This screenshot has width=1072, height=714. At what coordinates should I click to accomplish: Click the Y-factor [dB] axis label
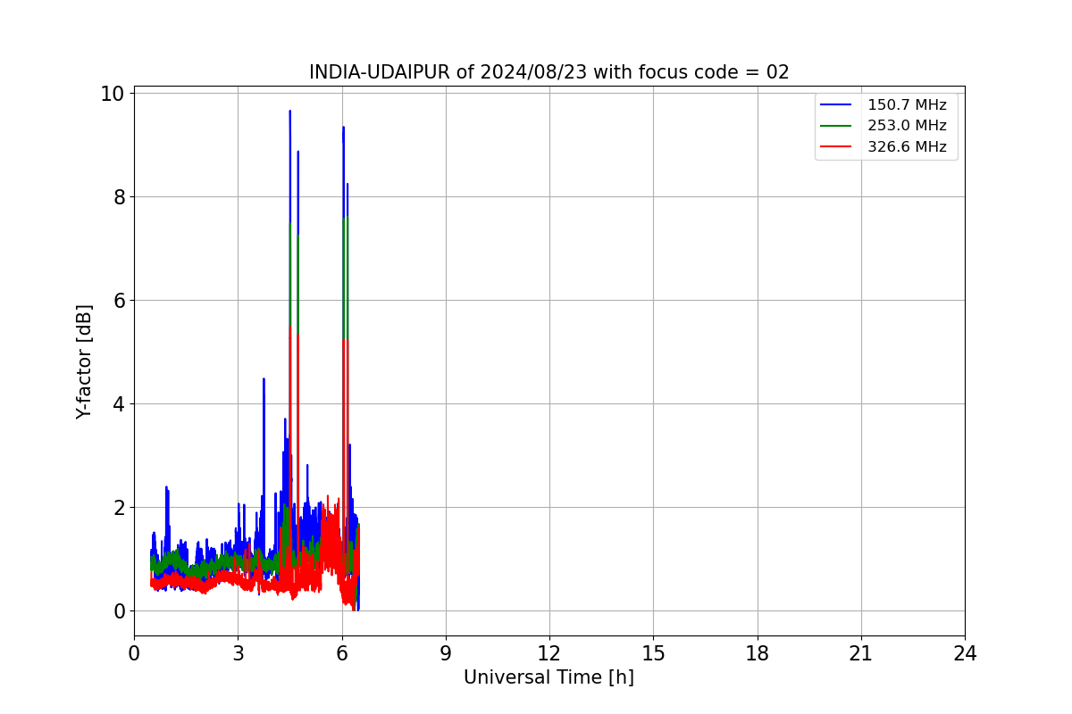pos(84,361)
